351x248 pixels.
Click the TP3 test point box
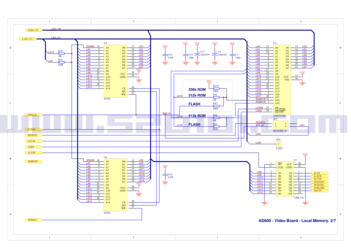tap(279, 144)
